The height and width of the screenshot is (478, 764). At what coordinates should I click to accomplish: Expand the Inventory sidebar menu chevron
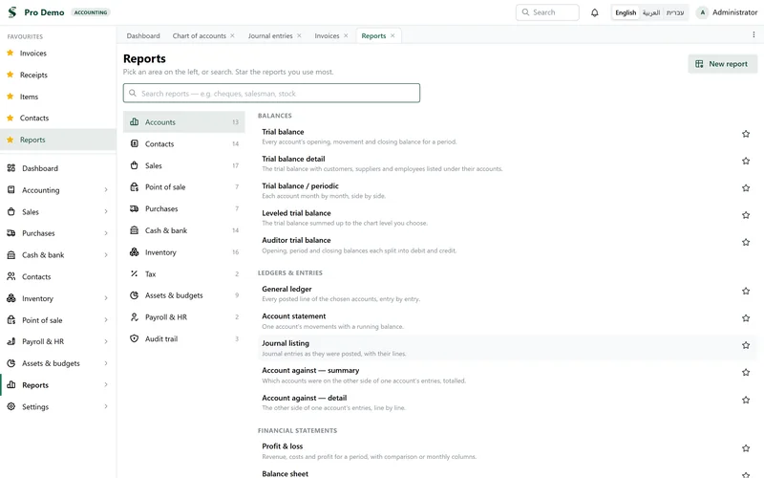pyautogui.click(x=106, y=298)
